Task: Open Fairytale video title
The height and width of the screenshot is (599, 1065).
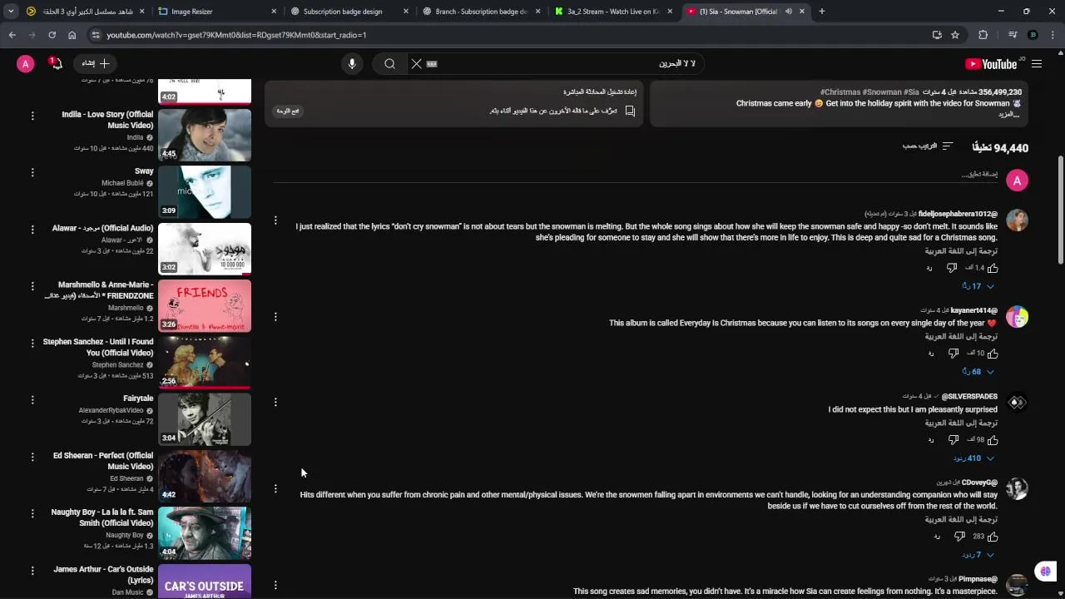Action: click(138, 399)
